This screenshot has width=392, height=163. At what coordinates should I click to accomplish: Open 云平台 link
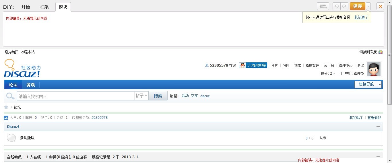(x=329, y=65)
